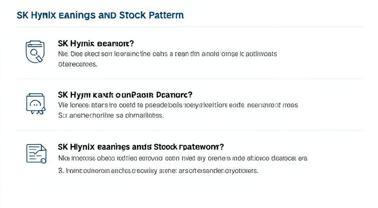Click the document with chart icon
378x208 pixels.
(36, 154)
